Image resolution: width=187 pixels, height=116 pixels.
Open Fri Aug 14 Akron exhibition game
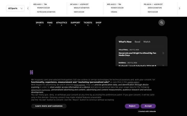pyautogui.click(x=159, y=8)
